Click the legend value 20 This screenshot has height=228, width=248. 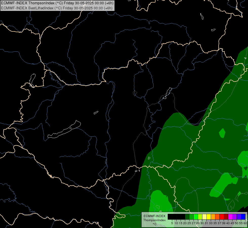tap(185, 223)
